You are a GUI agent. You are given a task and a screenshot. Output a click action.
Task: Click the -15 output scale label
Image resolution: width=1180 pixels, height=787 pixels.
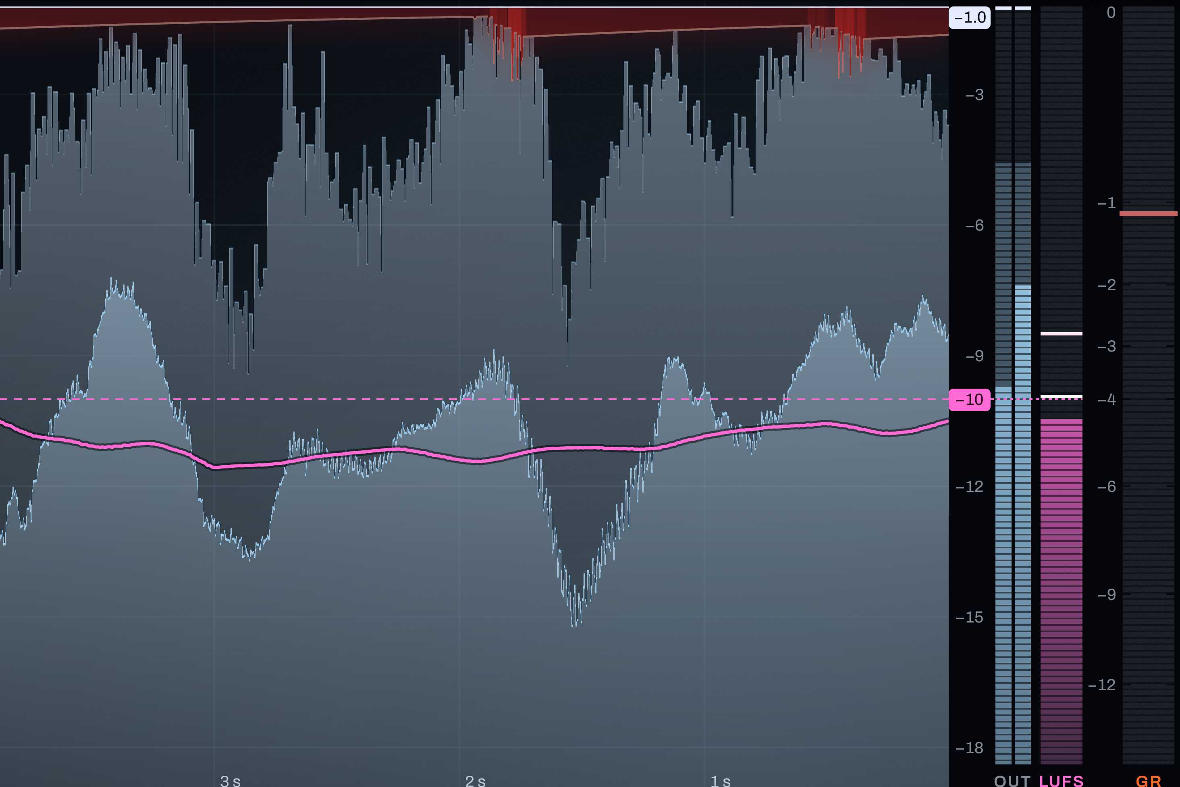tap(969, 617)
